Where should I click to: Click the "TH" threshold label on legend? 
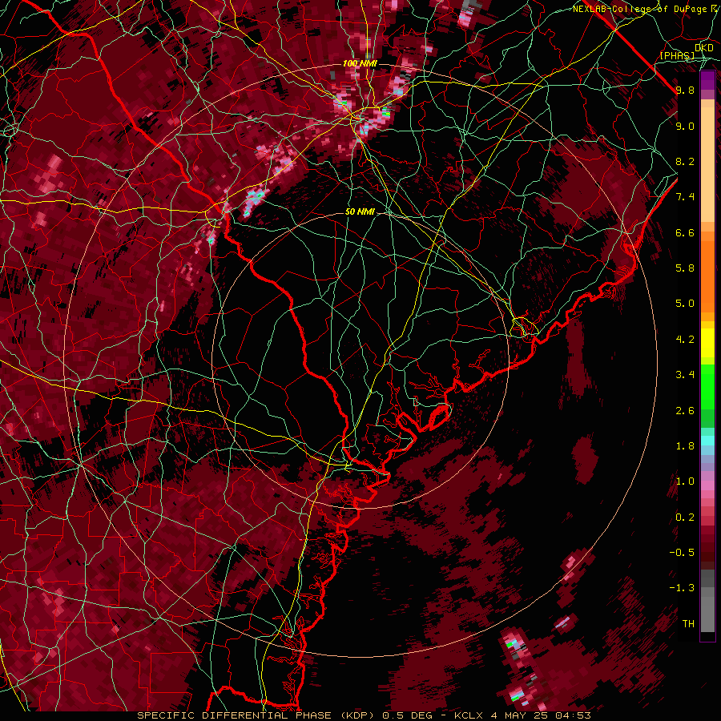[x=688, y=624]
